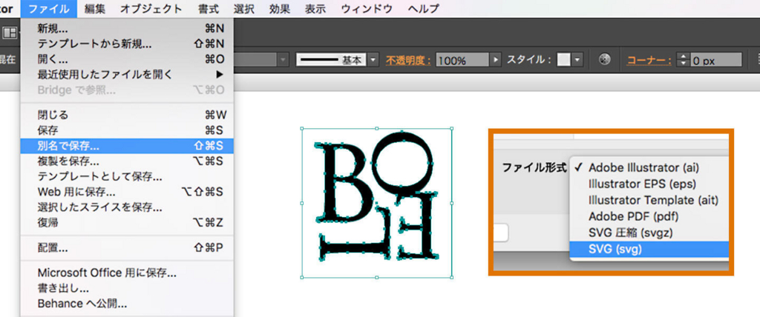Choose Microsoft Office 用に保存... entry
The image size is (760, 317).
[x=127, y=273]
